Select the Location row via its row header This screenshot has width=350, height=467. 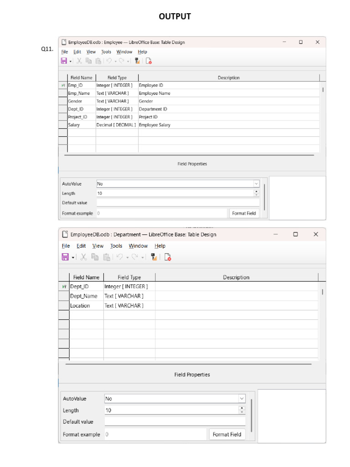pyautogui.click(x=64, y=306)
